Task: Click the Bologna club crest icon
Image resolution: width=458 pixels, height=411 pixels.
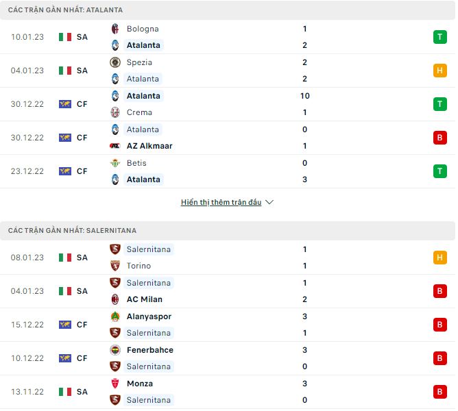Action: tap(115, 29)
